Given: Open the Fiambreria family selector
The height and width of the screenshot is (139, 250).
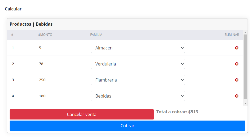Looking at the screenshot, I should [138, 80].
